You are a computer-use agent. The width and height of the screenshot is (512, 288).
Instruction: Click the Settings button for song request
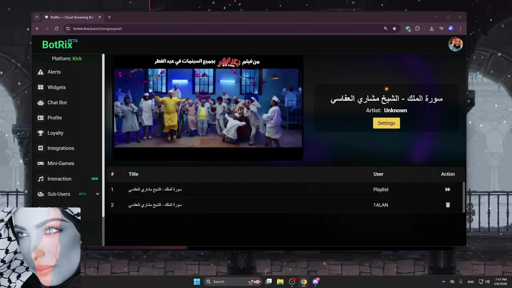pyautogui.click(x=386, y=123)
